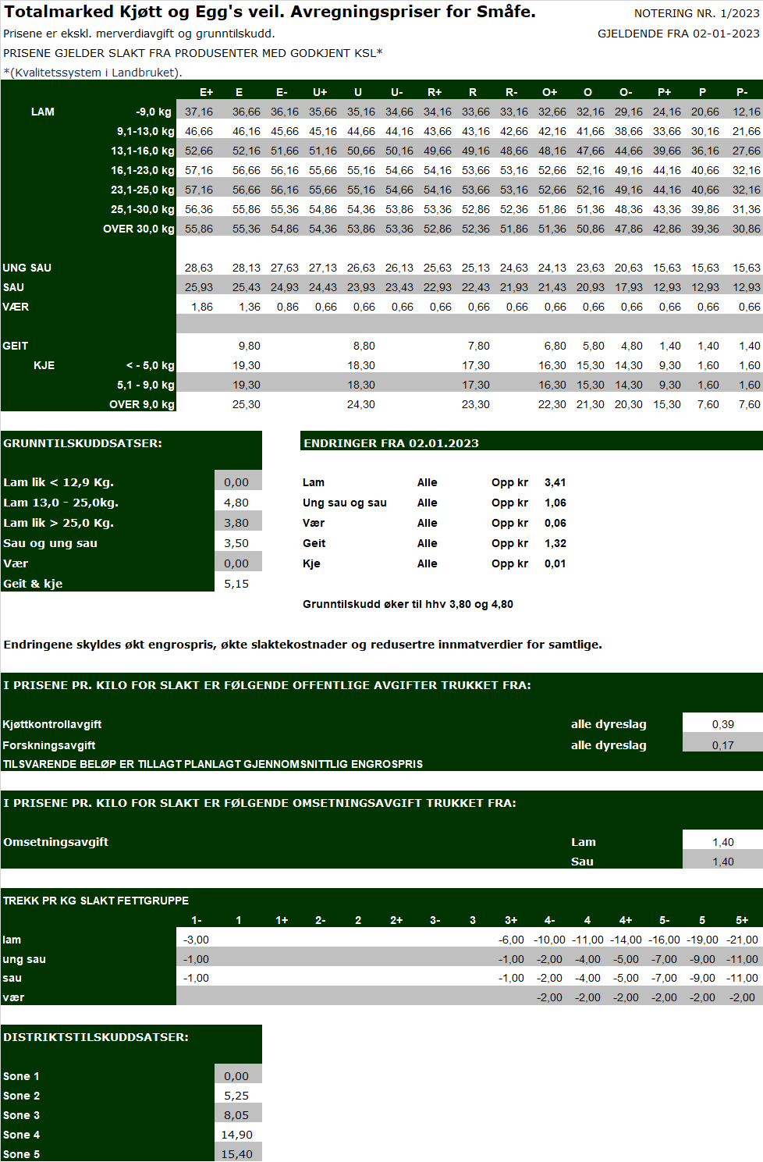This screenshot has height=1162, width=763.
Task: Select LAM -9,0 kg E+ price 37,16
Action: [x=199, y=112]
